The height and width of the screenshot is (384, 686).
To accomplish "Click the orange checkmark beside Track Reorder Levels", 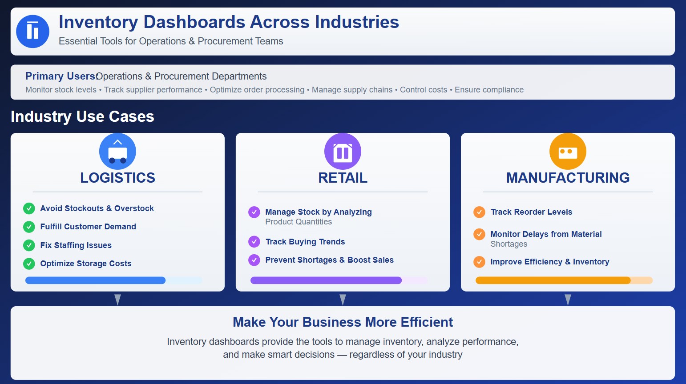I will (479, 212).
